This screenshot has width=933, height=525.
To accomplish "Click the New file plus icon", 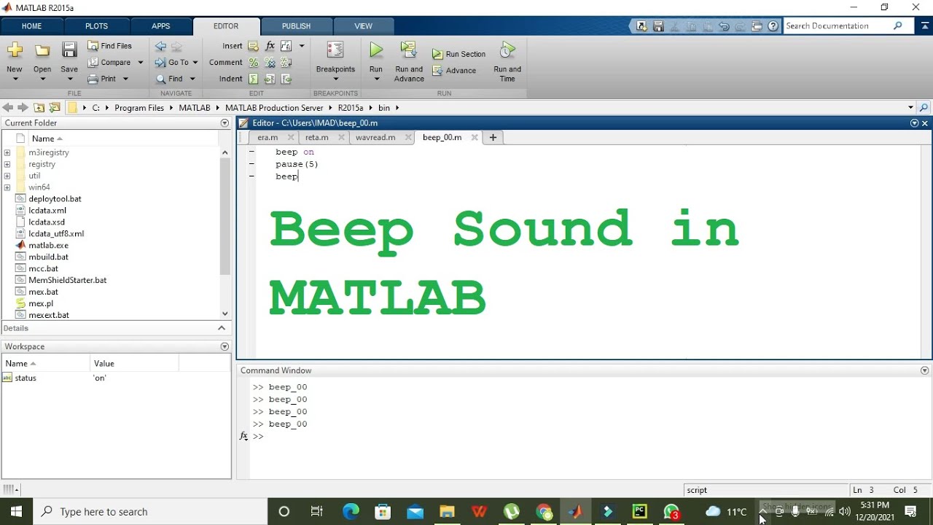I will [x=14, y=50].
